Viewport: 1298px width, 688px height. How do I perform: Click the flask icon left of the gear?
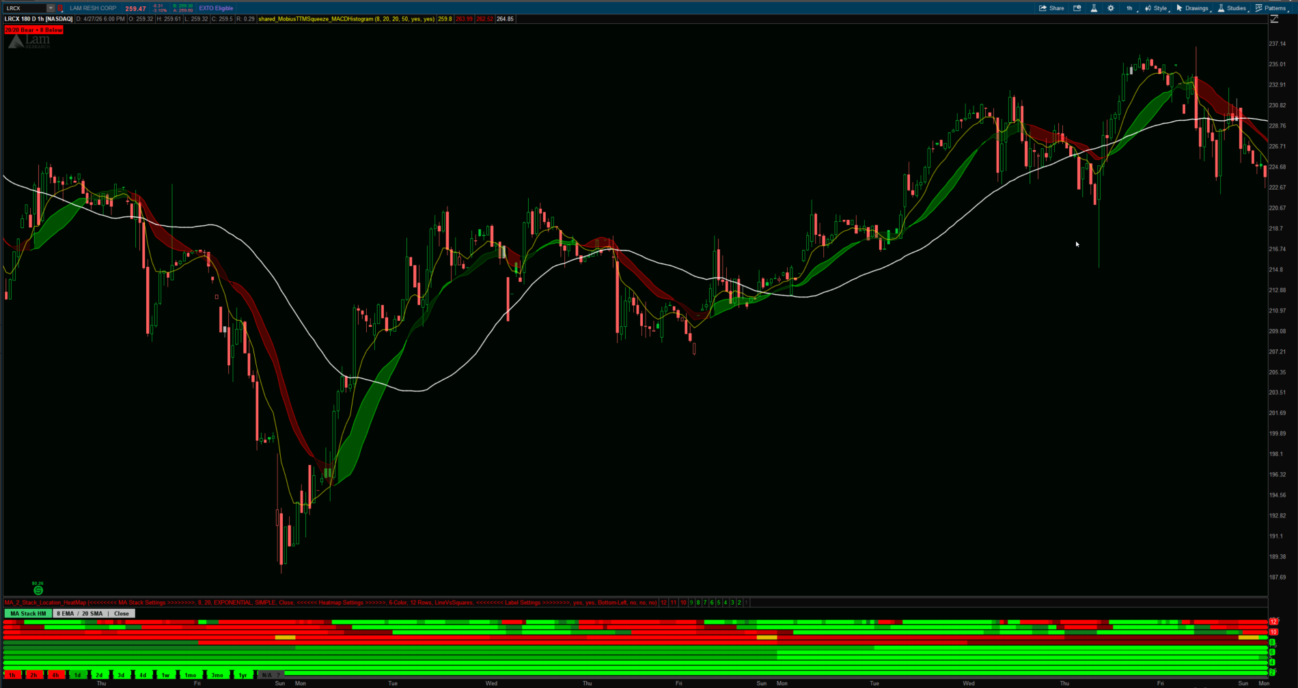(x=1095, y=8)
